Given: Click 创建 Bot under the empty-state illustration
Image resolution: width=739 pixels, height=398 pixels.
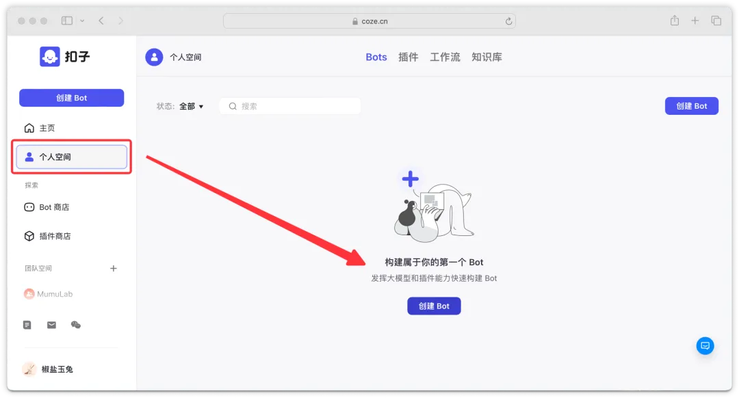Looking at the screenshot, I should (x=434, y=306).
